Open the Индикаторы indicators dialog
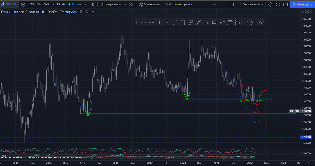Screen dimensions: 315x166 tap(111, 4)
